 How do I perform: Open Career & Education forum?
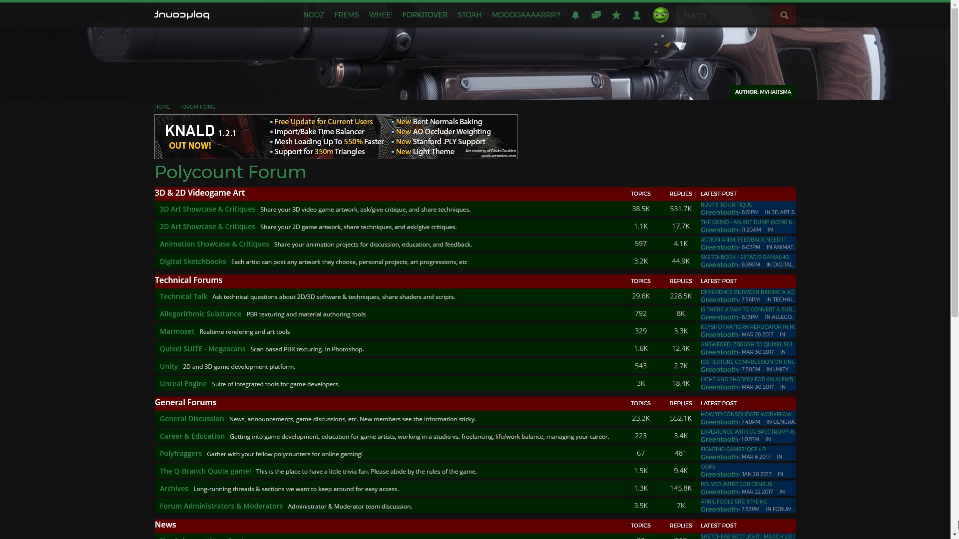(192, 436)
